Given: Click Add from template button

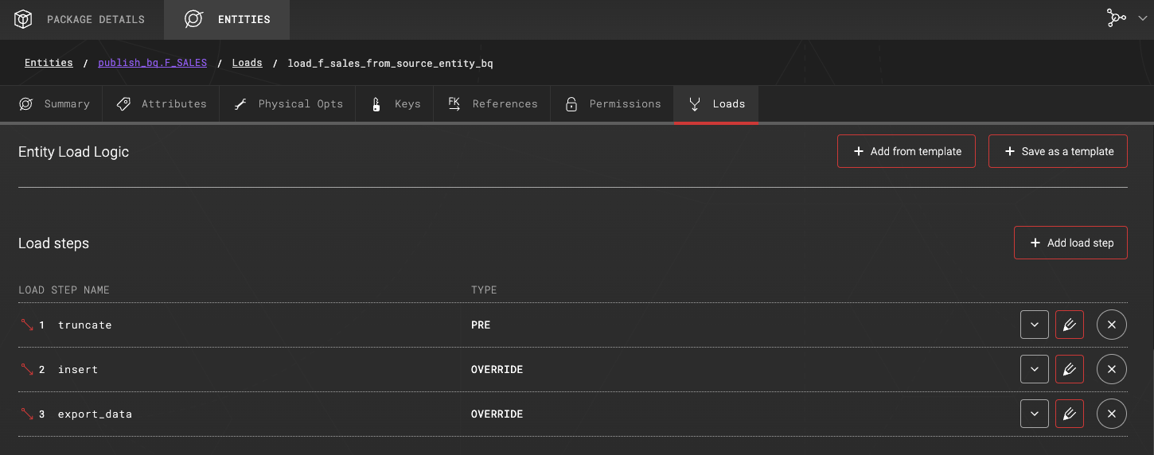Looking at the screenshot, I should [x=906, y=151].
